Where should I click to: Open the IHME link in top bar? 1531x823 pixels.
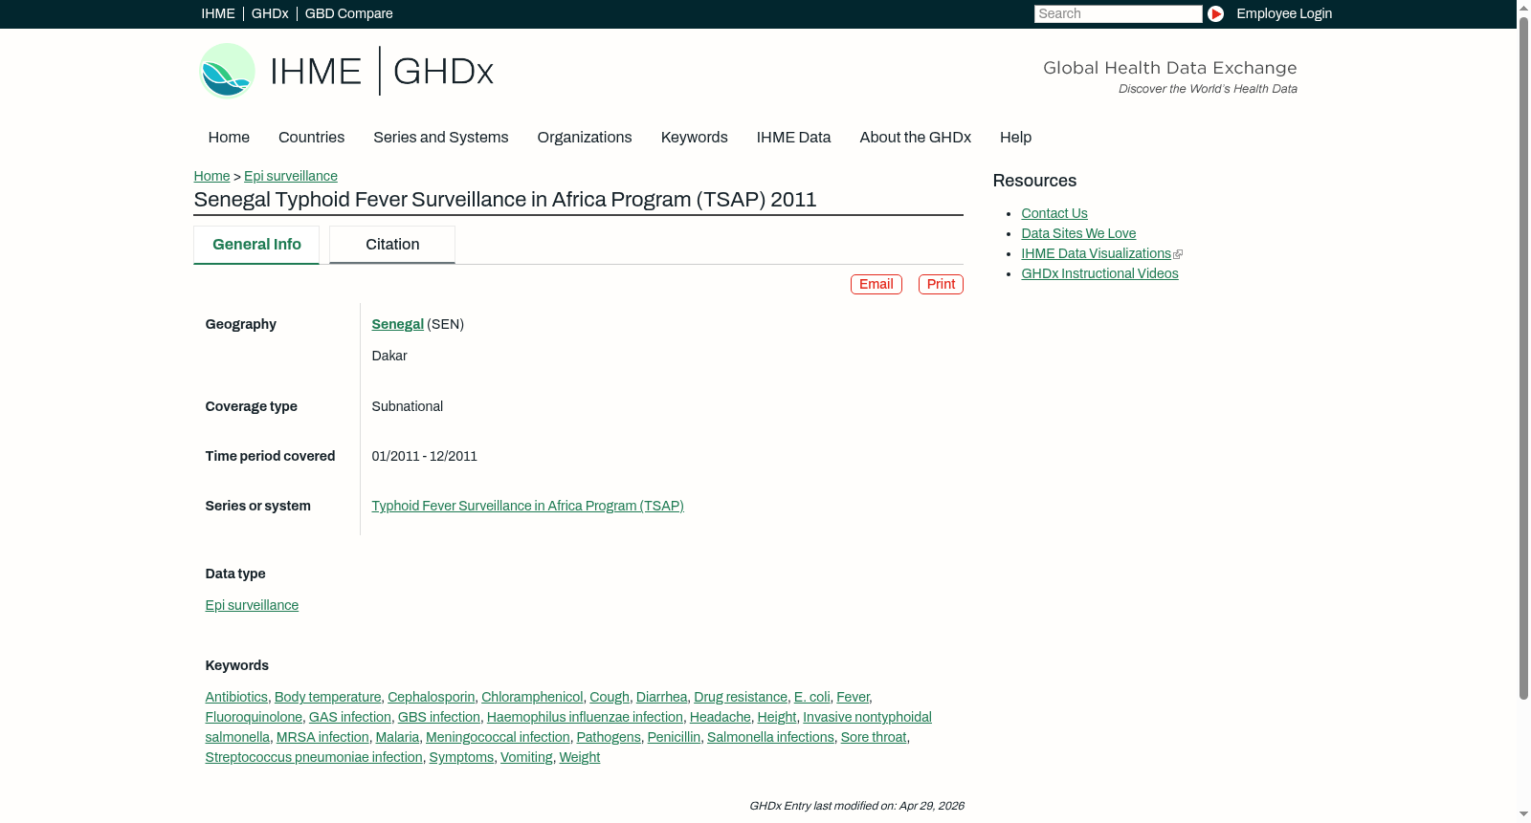click(x=218, y=13)
